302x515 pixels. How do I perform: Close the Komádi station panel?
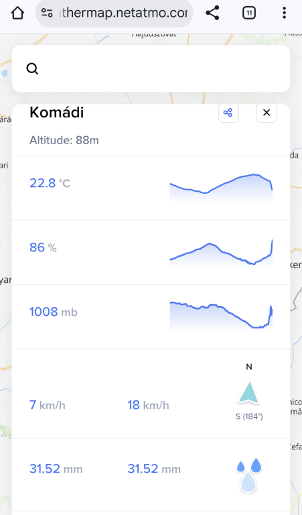[267, 113]
